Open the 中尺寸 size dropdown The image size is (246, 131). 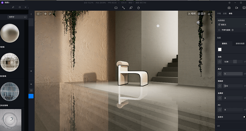click(x=17, y=17)
